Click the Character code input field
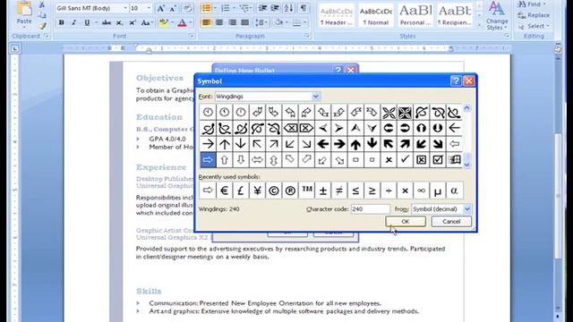 pos(370,208)
